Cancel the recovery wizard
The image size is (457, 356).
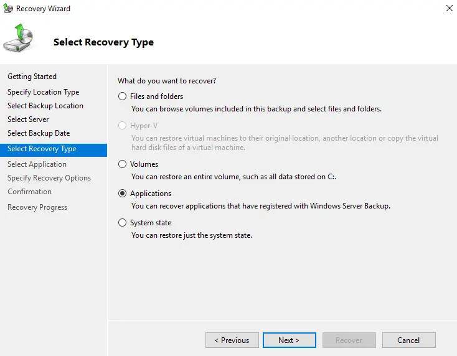[408, 340]
